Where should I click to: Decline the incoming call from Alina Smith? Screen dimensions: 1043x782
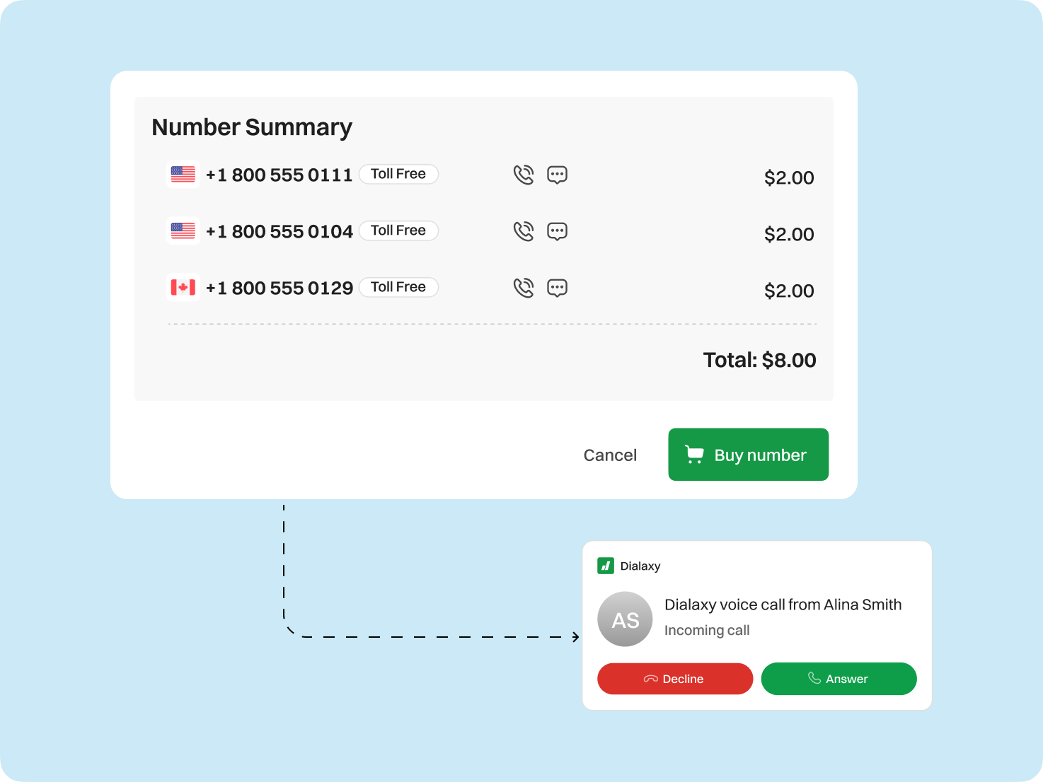tap(674, 679)
